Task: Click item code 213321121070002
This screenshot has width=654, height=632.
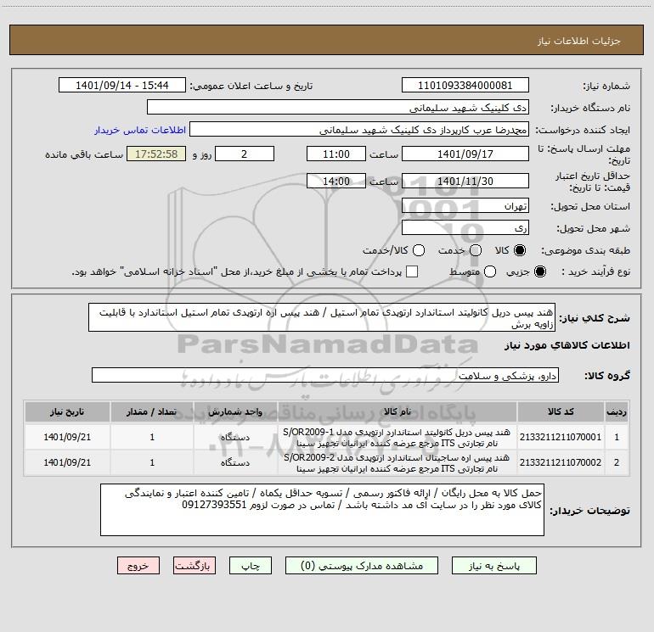Action: [561, 462]
